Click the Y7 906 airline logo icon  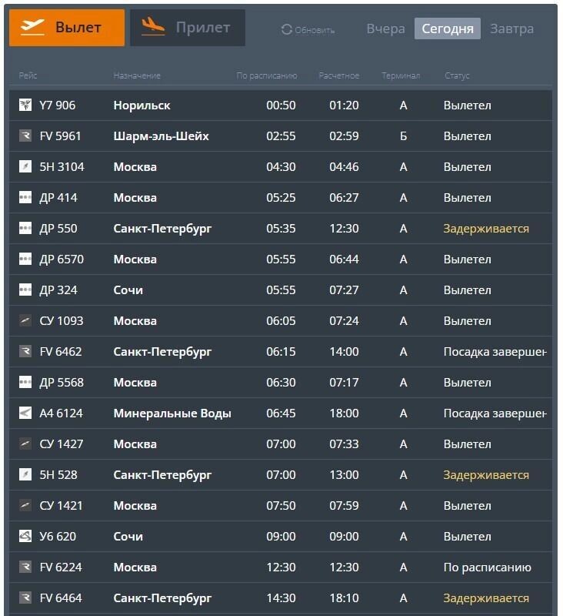click(x=25, y=105)
